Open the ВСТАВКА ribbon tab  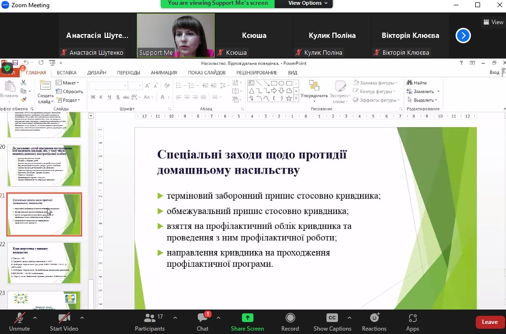click(x=66, y=73)
